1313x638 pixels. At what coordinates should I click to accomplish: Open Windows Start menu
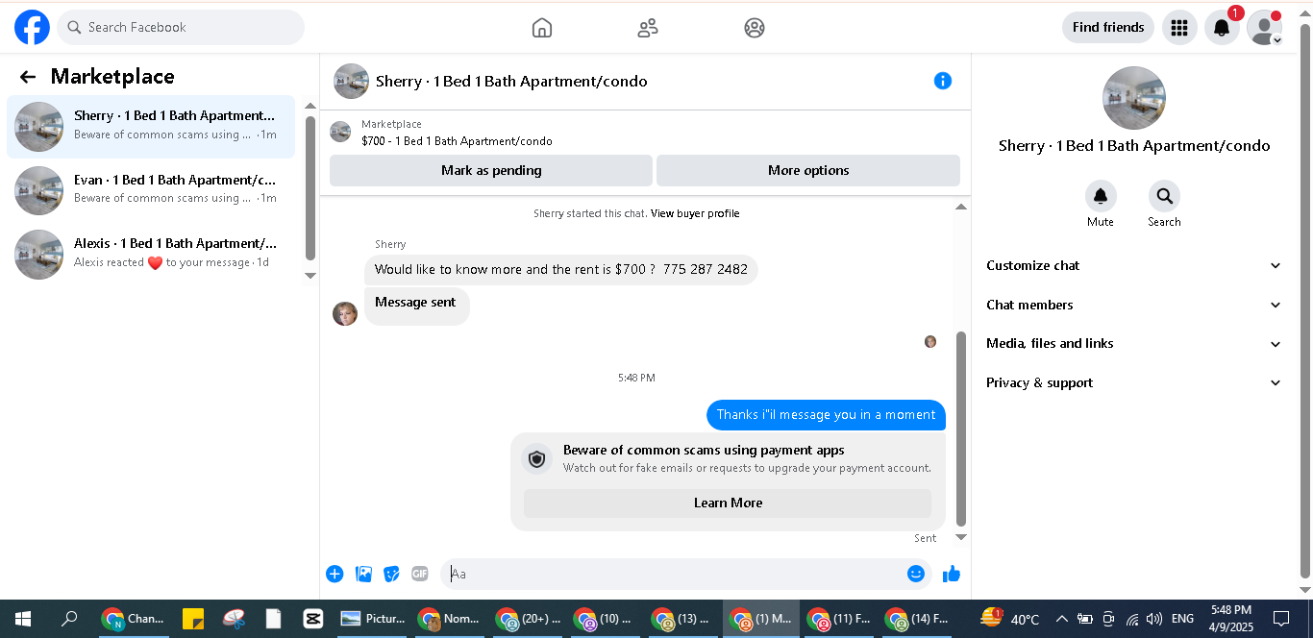click(x=23, y=619)
